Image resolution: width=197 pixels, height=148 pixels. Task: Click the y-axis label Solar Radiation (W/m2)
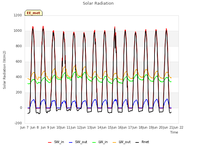[4, 70]
